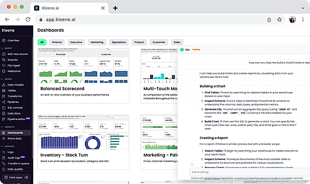Open the Logs icon

(x=4, y=152)
